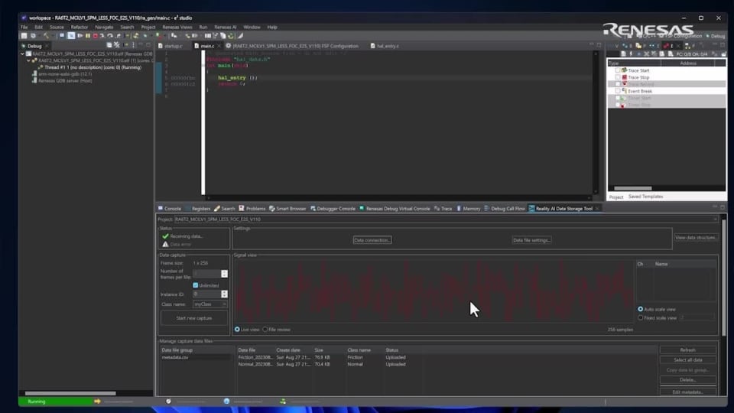Click the Suspend (pause) debug toolbar icon

87,36
